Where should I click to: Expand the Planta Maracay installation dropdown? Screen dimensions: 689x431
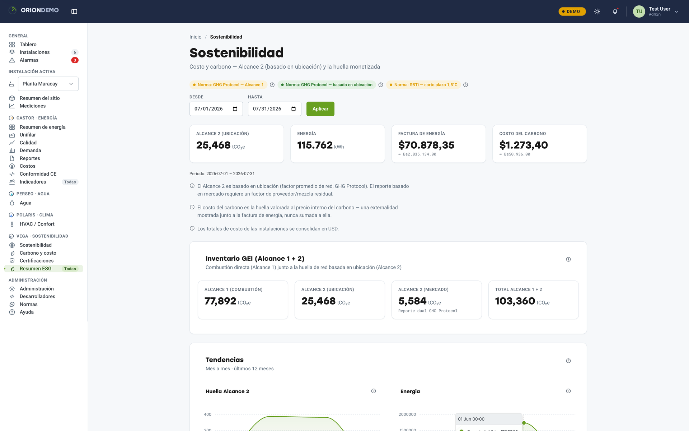48,84
